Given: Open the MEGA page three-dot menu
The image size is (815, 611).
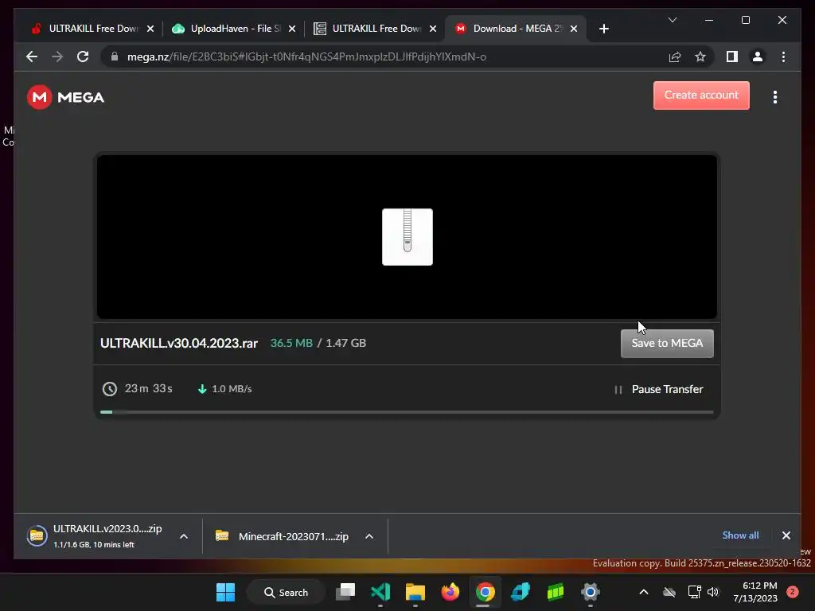Looking at the screenshot, I should point(775,97).
